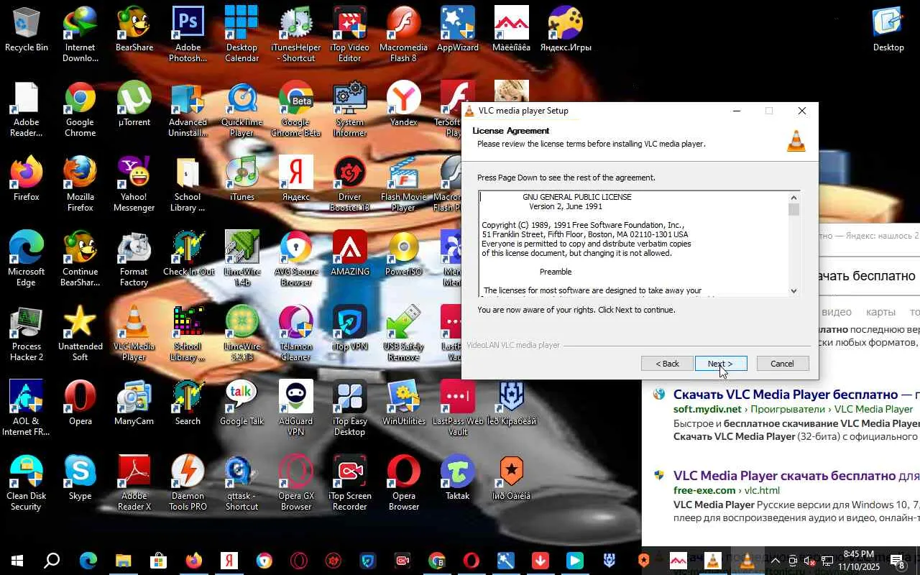Select the Skype desktop shortcut
920x575 pixels.
tap(80, 478)
